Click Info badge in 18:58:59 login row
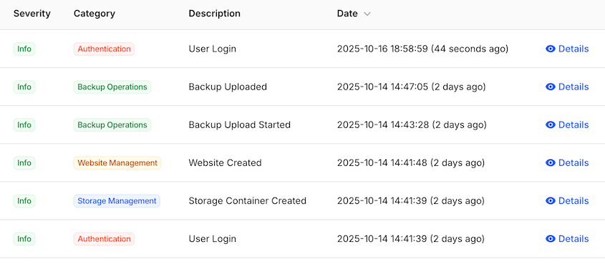 24,49
